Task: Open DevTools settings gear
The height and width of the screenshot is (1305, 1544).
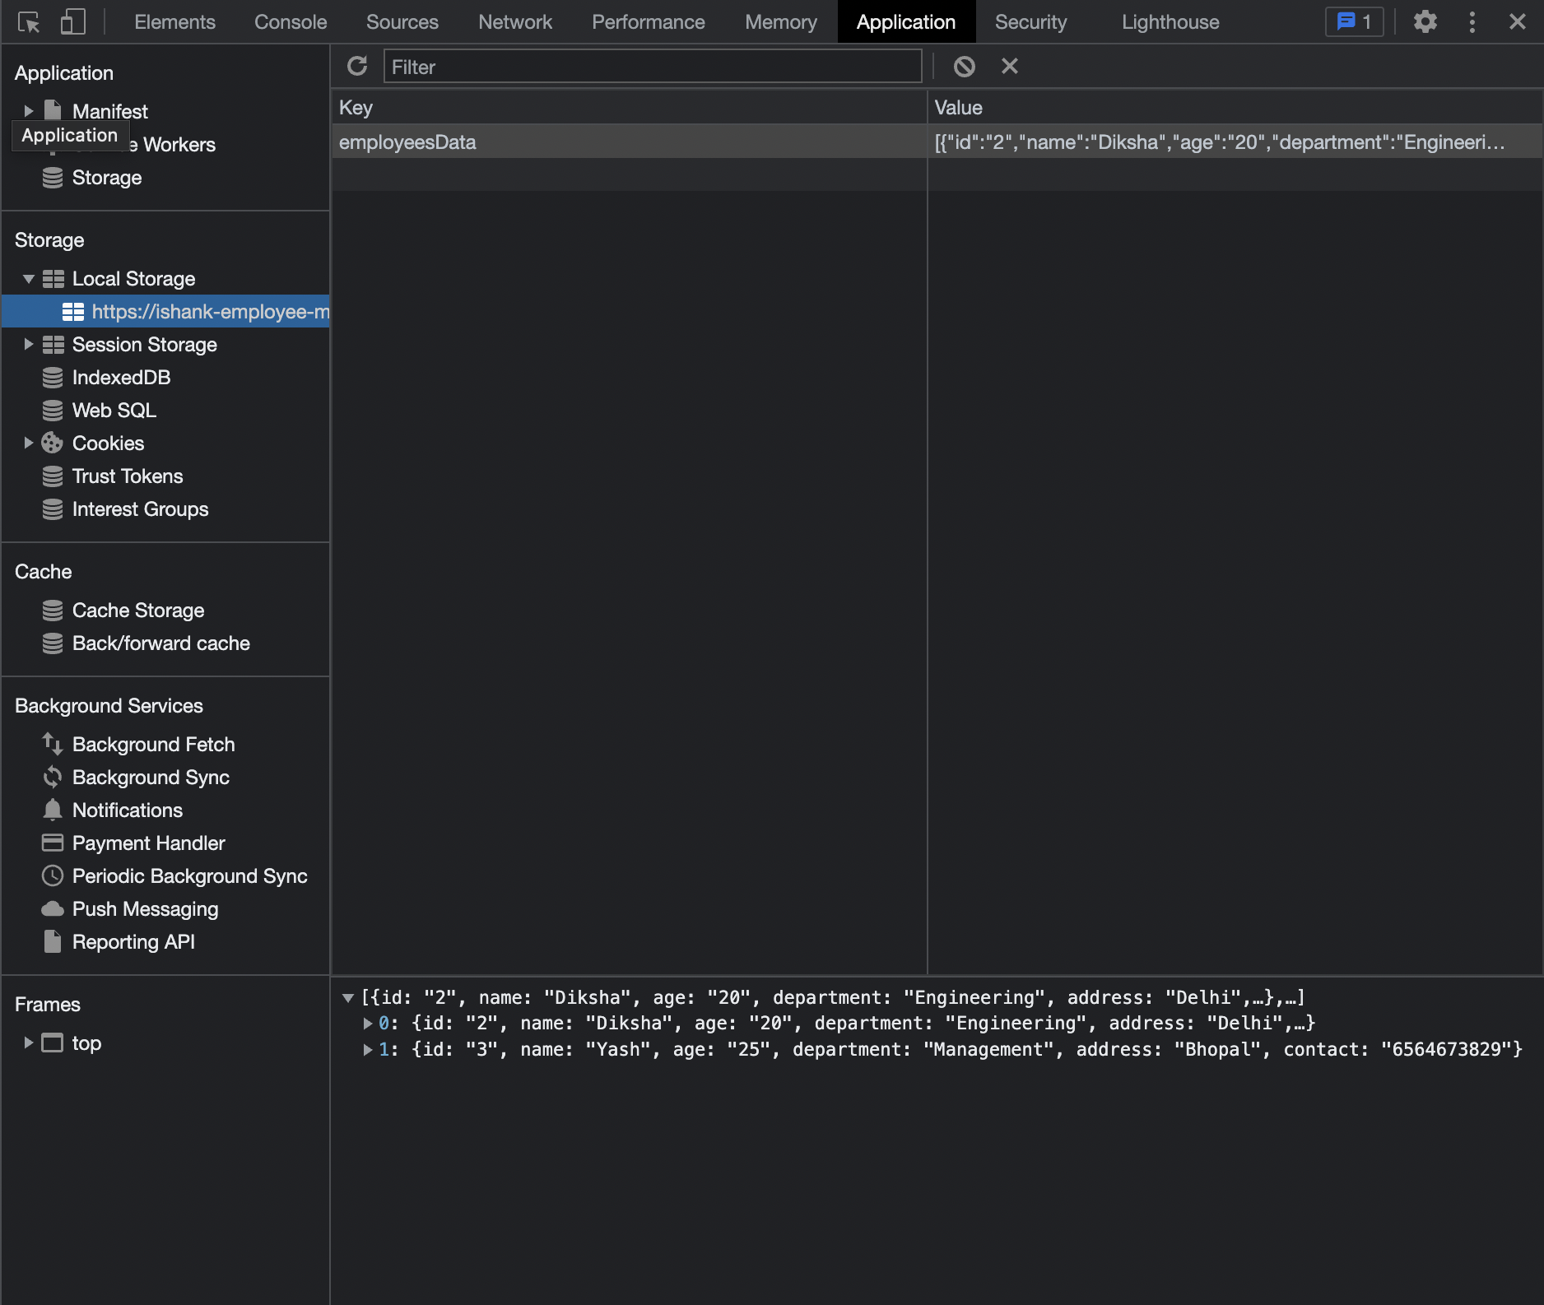Action: tap(1425, 22)
